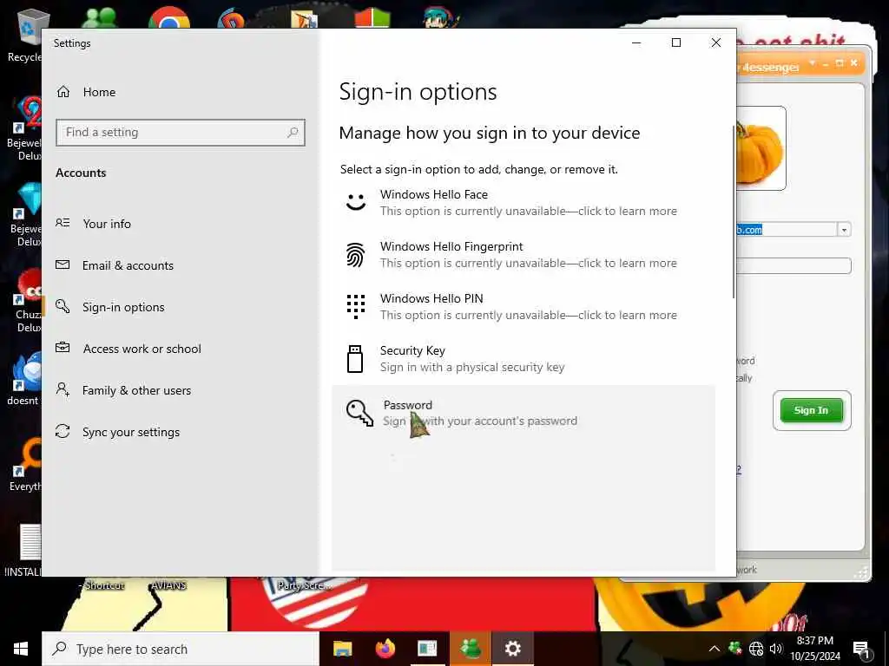
Task: Click the Home house icon
Action: coord(63,92)
